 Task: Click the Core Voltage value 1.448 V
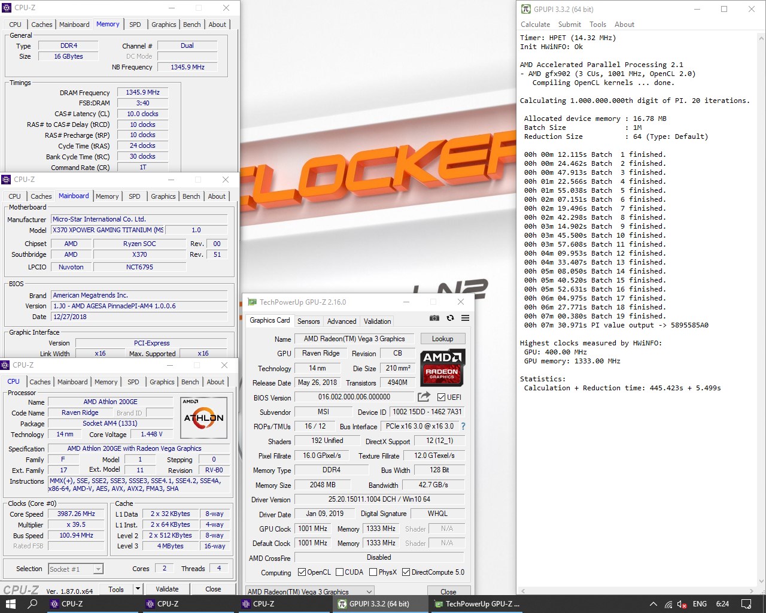click(151, 434)
